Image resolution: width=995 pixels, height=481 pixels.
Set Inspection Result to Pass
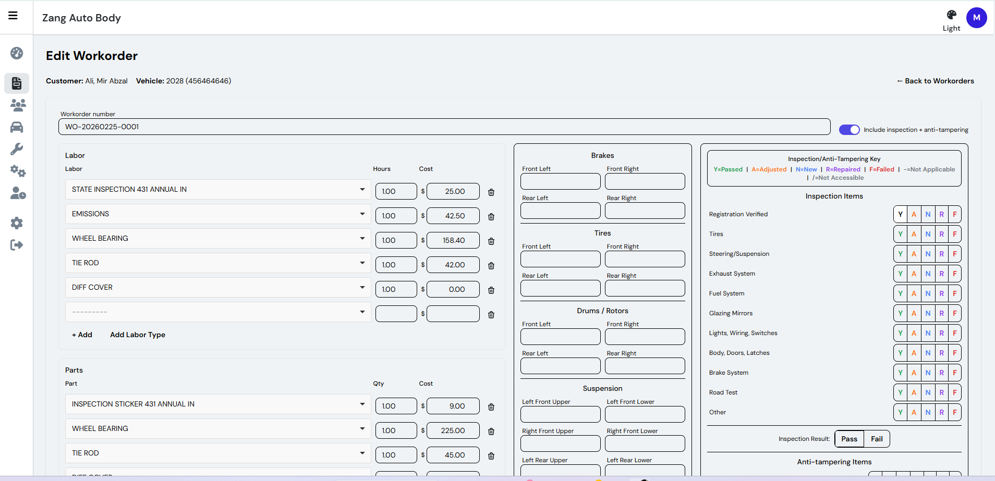[850, 439]
